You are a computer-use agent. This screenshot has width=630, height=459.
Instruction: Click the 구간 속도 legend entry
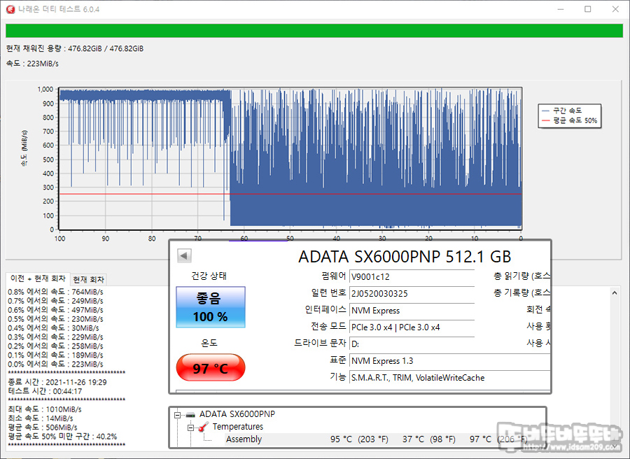click(x=561, y=111)
